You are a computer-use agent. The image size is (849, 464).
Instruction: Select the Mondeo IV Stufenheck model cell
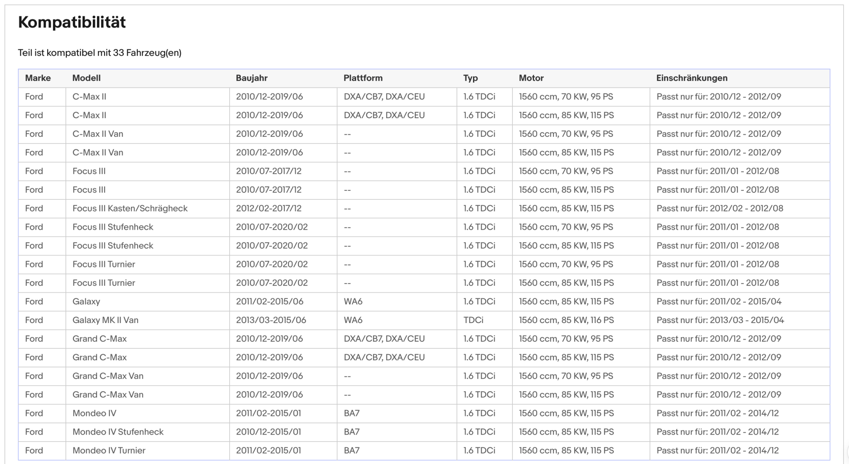point(147,432)
